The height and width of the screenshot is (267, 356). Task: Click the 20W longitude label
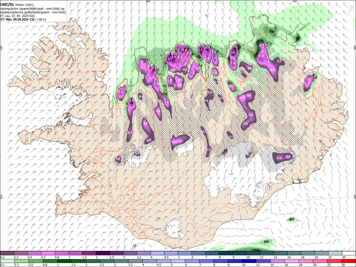[x=148, y=1]
